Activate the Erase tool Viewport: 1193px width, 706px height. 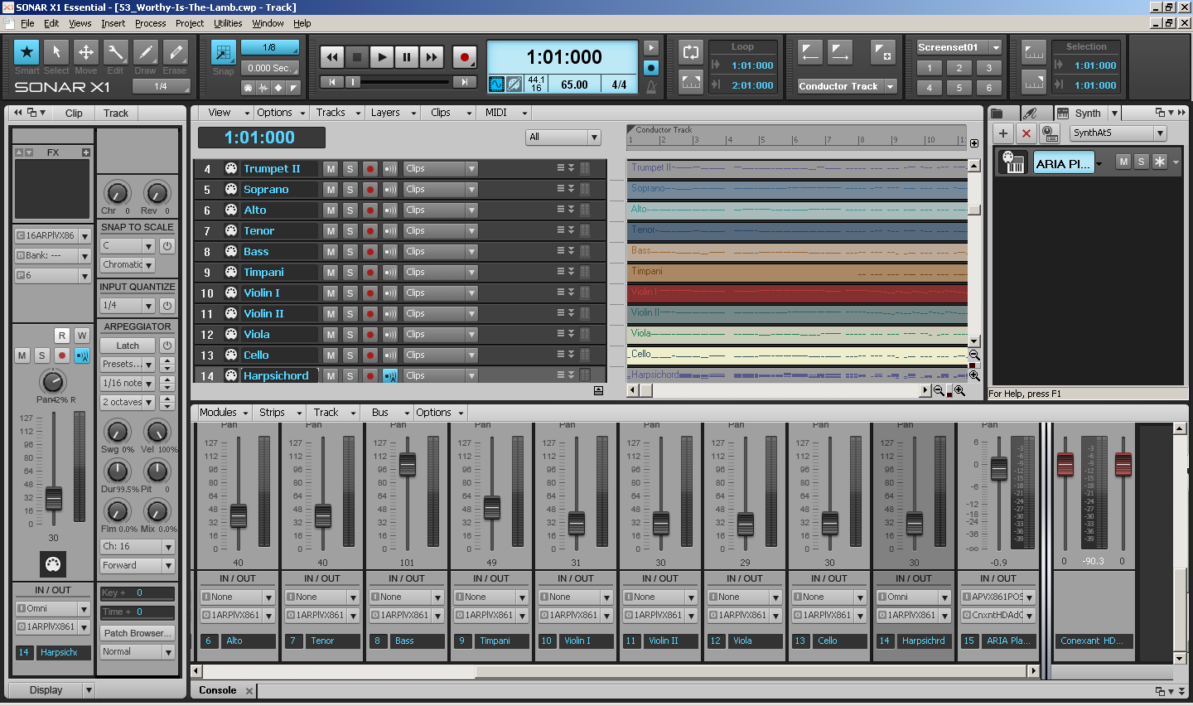coord(175,52)
